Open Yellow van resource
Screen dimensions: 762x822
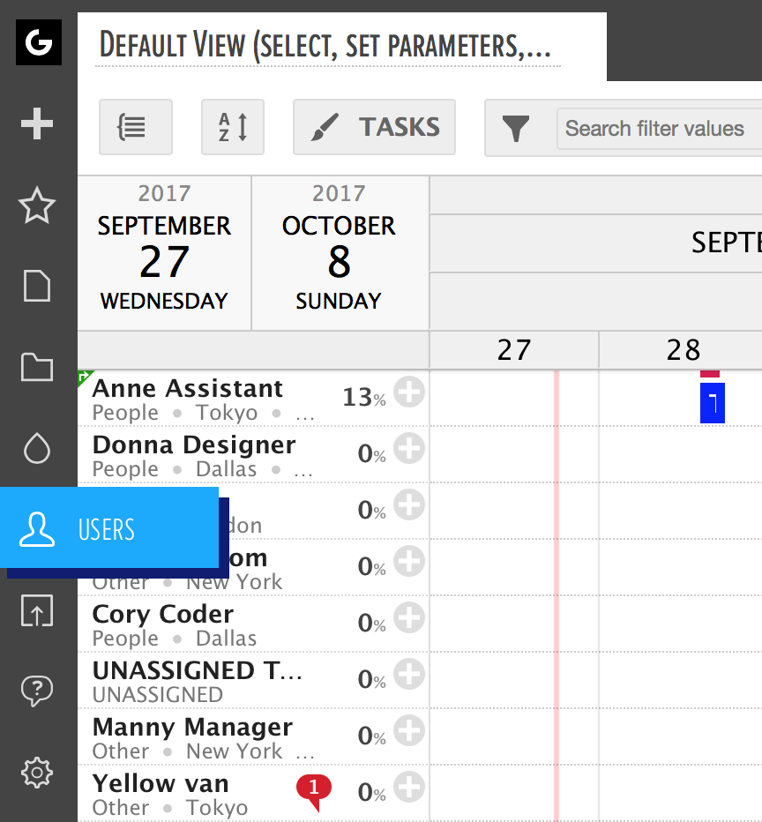161,784
